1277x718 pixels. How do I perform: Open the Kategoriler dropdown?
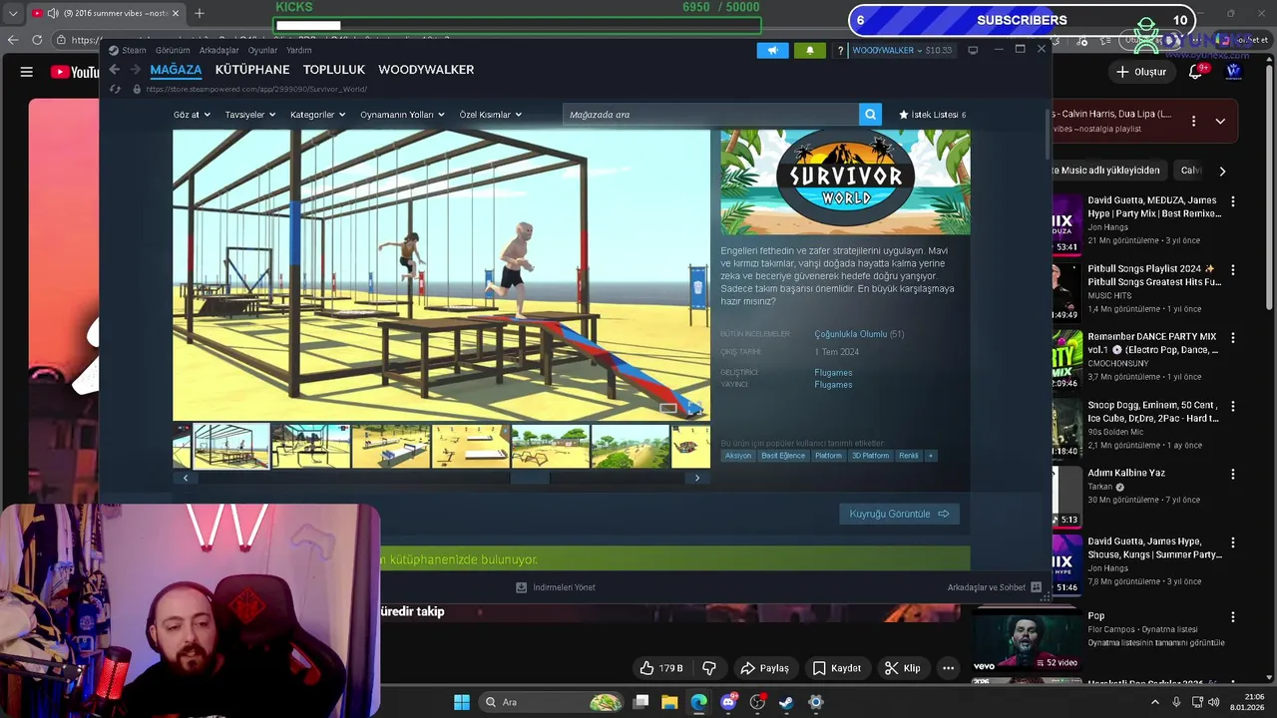click(x=317, y=115)
